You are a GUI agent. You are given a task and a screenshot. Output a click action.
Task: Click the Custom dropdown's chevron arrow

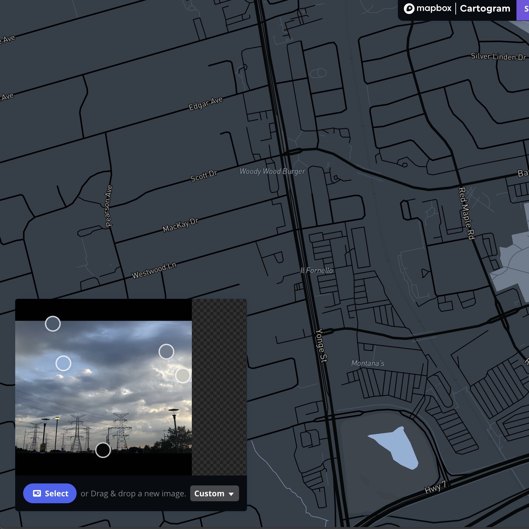[231, 494]
